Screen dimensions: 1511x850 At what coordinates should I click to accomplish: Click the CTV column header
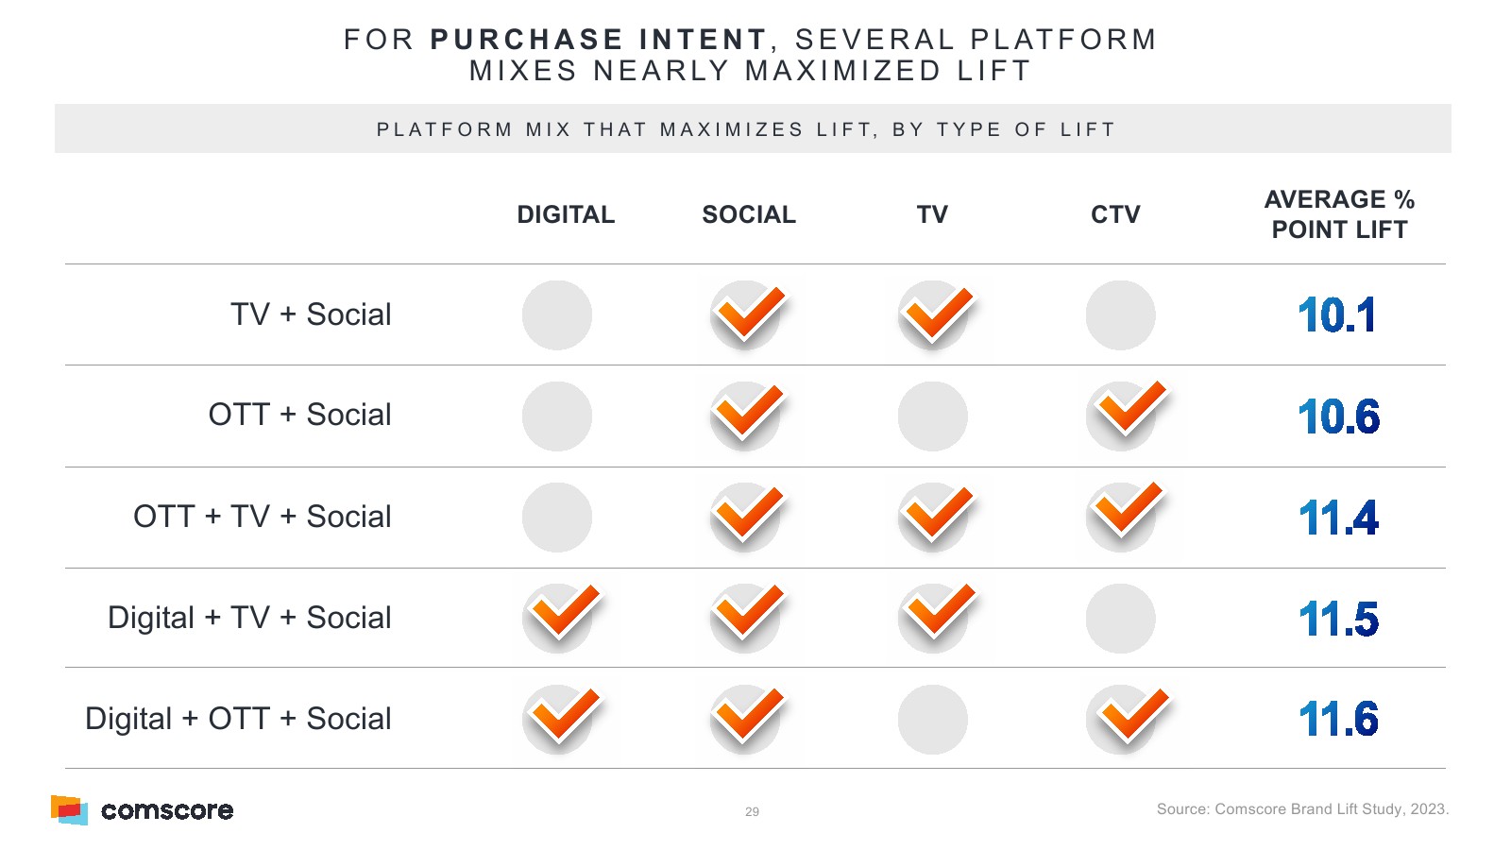coord(1115,215)
